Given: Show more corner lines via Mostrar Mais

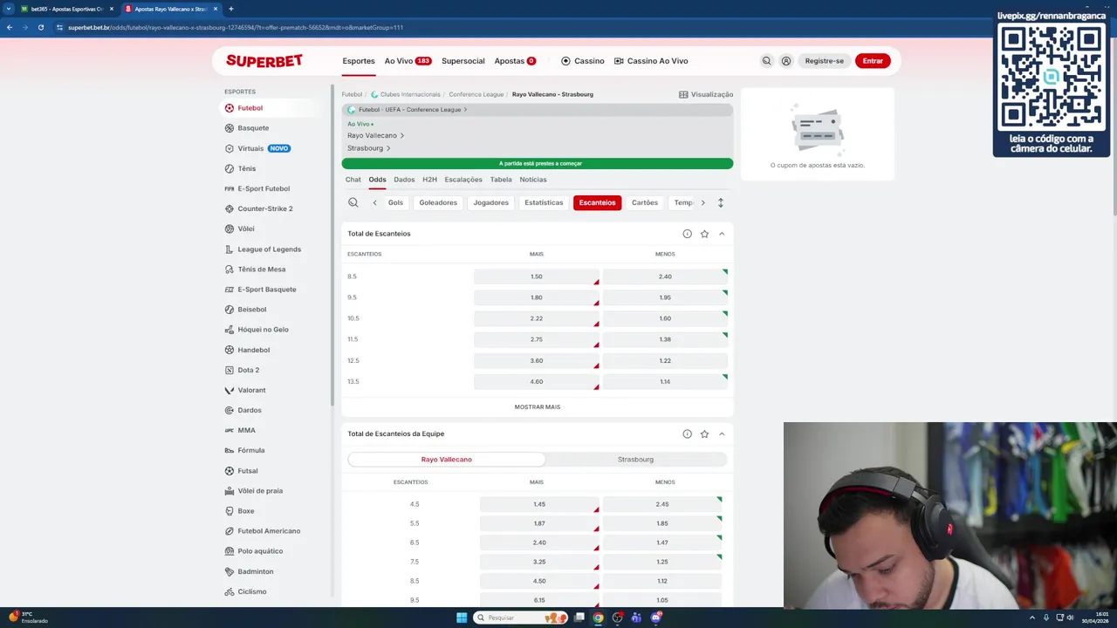Looking at the screenshot, I should [538, 407].
